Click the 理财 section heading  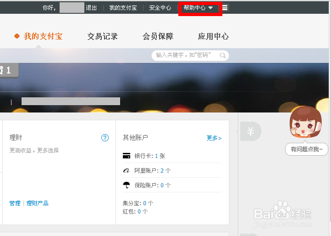coord(16,138)
